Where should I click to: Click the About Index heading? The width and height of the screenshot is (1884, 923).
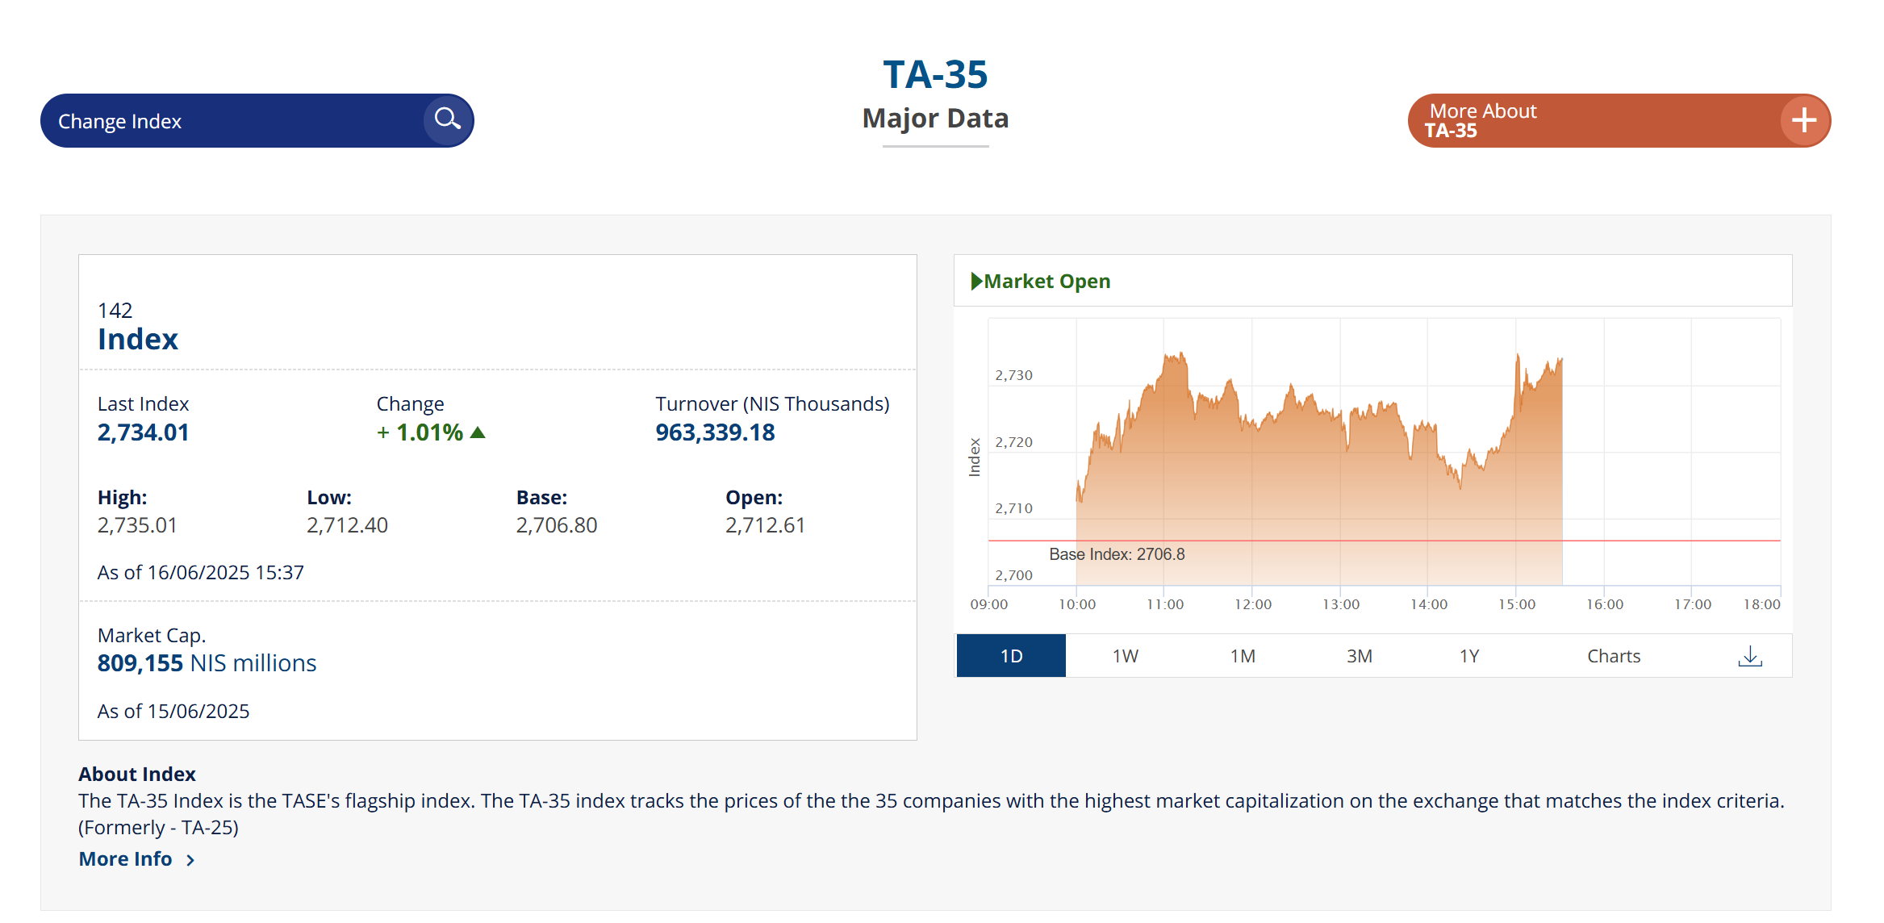tap(136, 774)
